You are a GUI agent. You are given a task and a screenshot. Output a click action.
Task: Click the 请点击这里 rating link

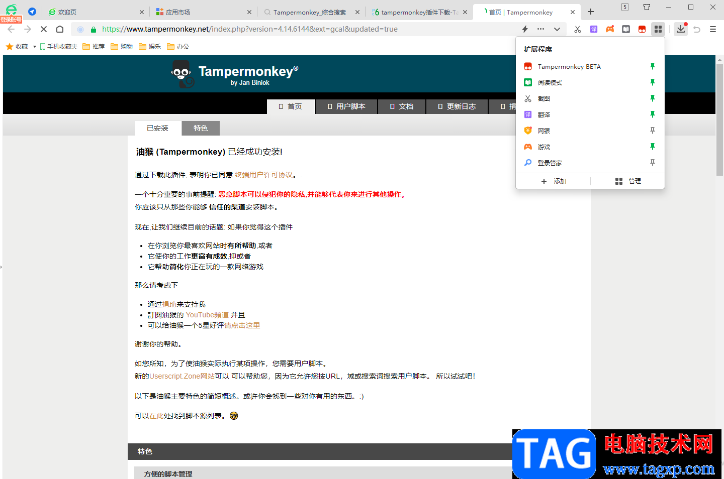[242, 325]
